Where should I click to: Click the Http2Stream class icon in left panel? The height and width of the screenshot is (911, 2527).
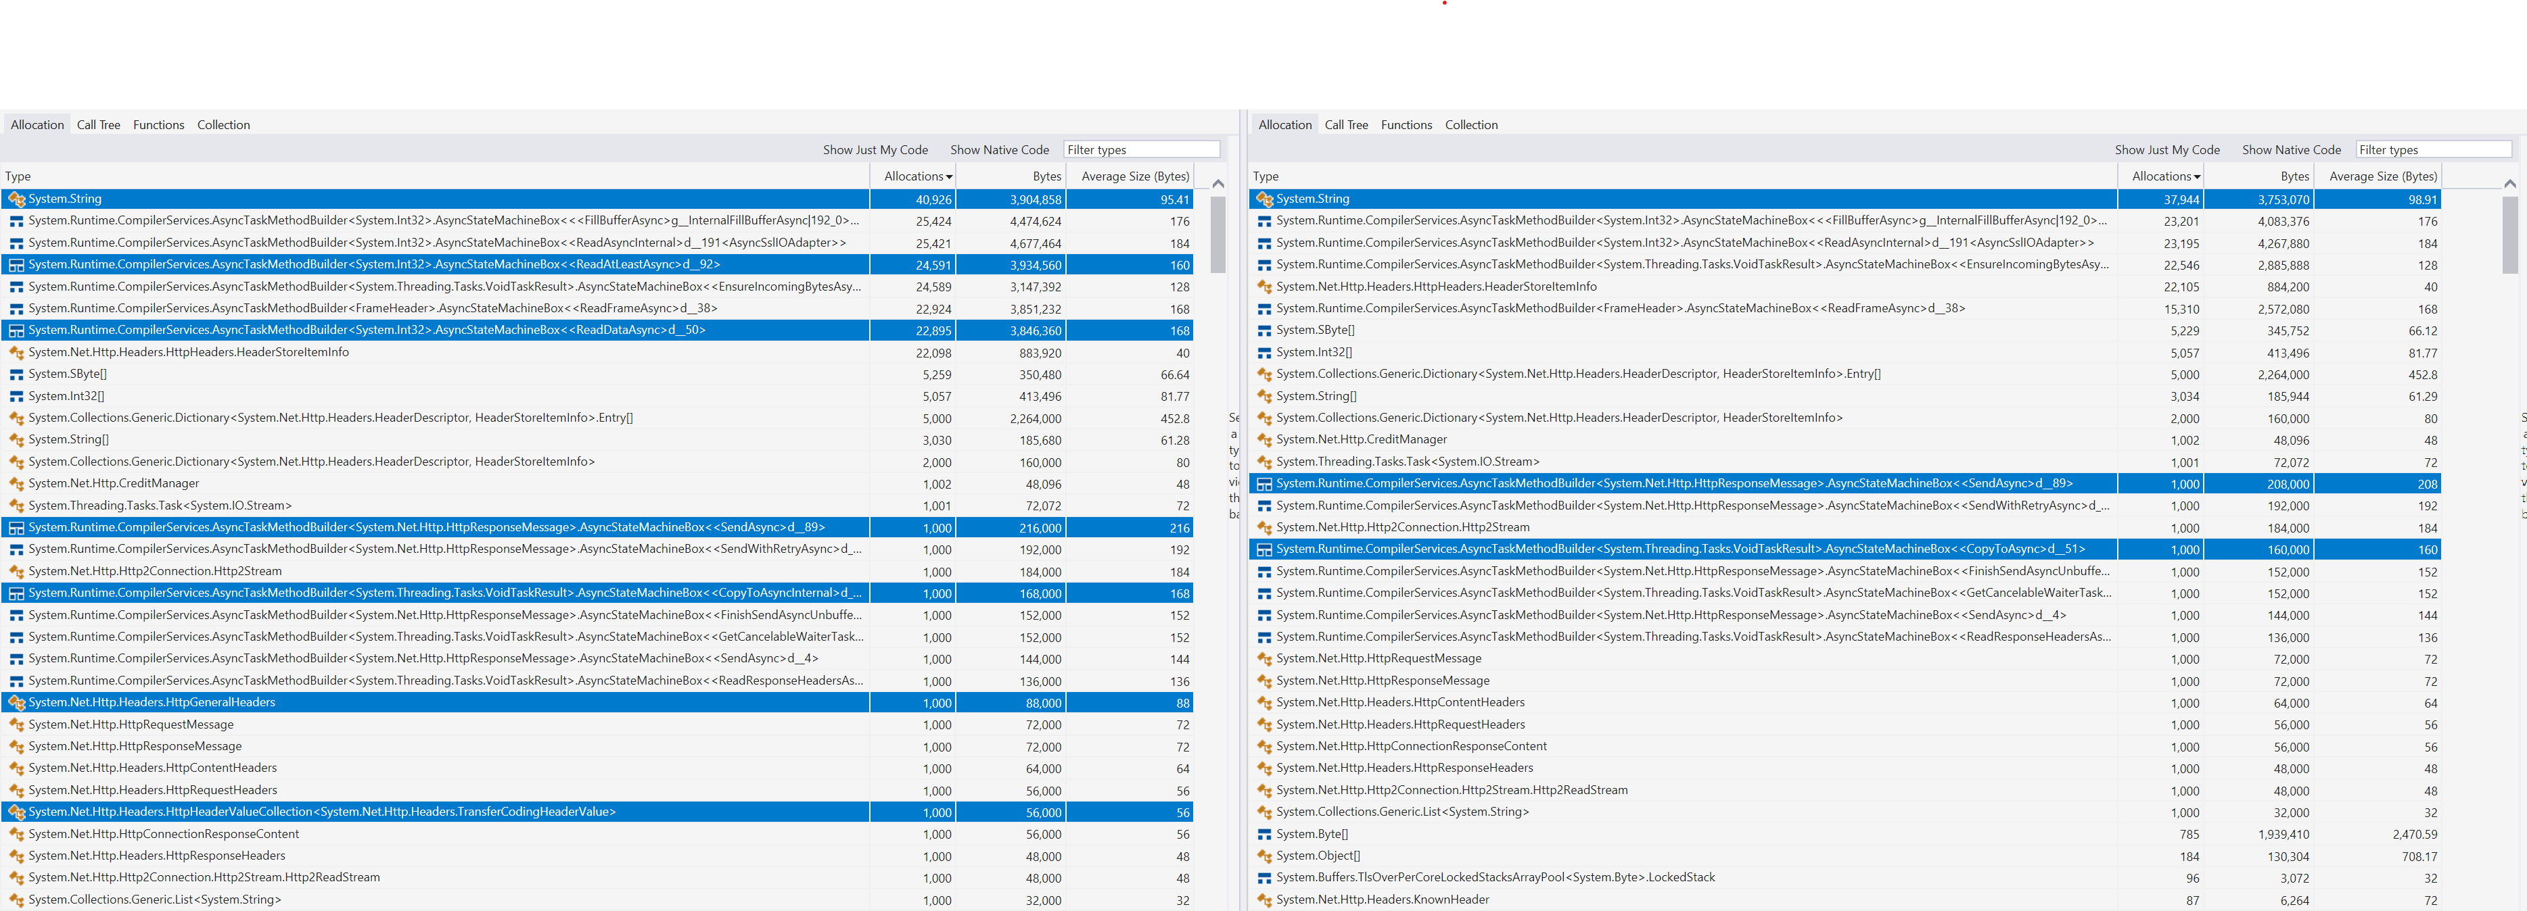click(x=16, y=572)
